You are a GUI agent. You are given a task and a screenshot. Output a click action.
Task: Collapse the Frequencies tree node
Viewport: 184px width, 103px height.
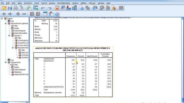(5, 62)
